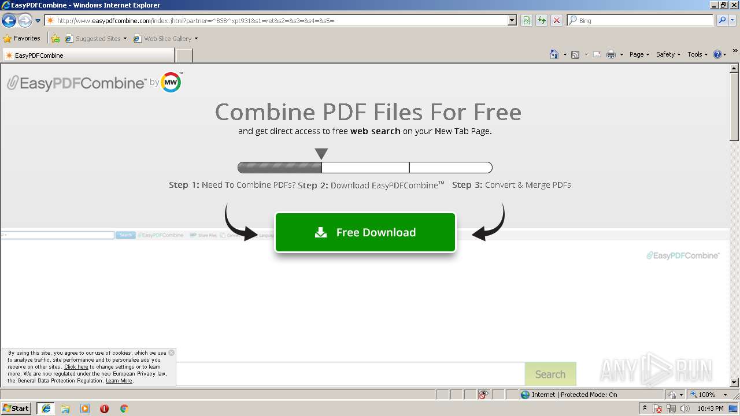Open Windows Media Player taskbar icon

pyautogui.click(x=85, y=408)
